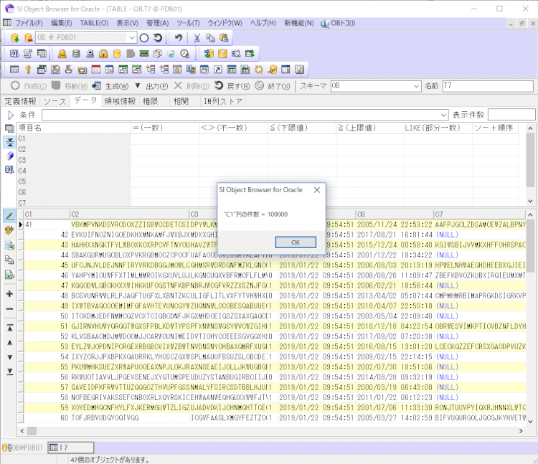Screen dimensions: 538x464
Task: Expand the OB @ PDB01 connection dropdown
Action: (x=132, y=37)
